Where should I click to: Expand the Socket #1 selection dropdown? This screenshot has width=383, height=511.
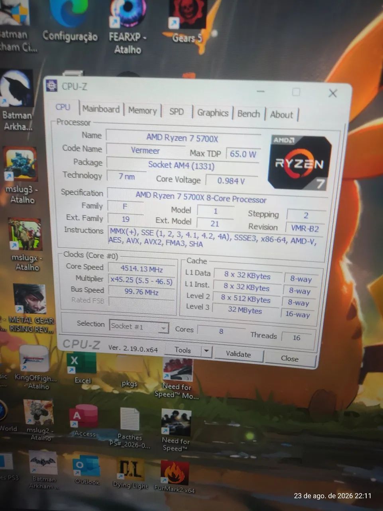(163, 328)
